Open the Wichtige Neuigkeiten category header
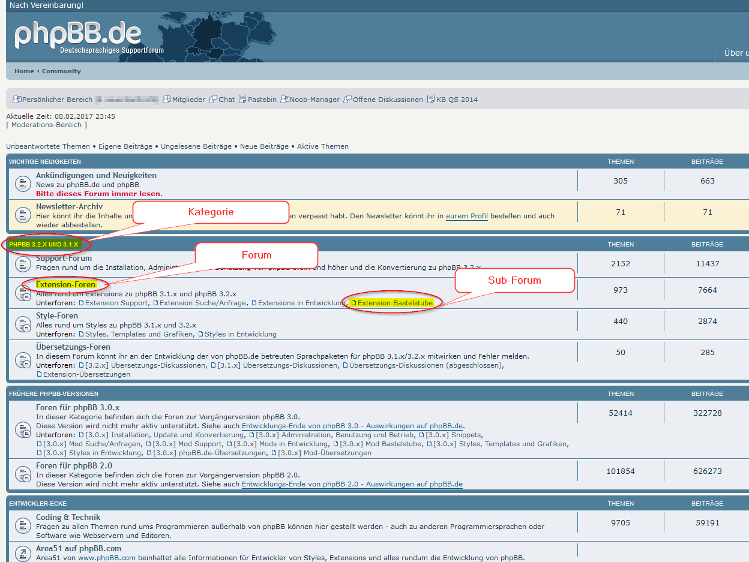The width and height of the screenshot is (749, 562). pyautogui.click(x=45, y=162)
